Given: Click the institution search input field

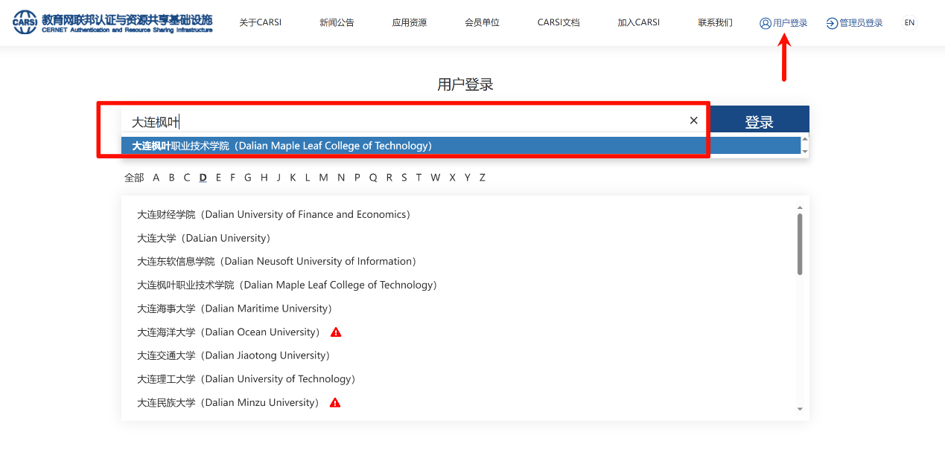Looking at the screenshot, I should 402,121.
